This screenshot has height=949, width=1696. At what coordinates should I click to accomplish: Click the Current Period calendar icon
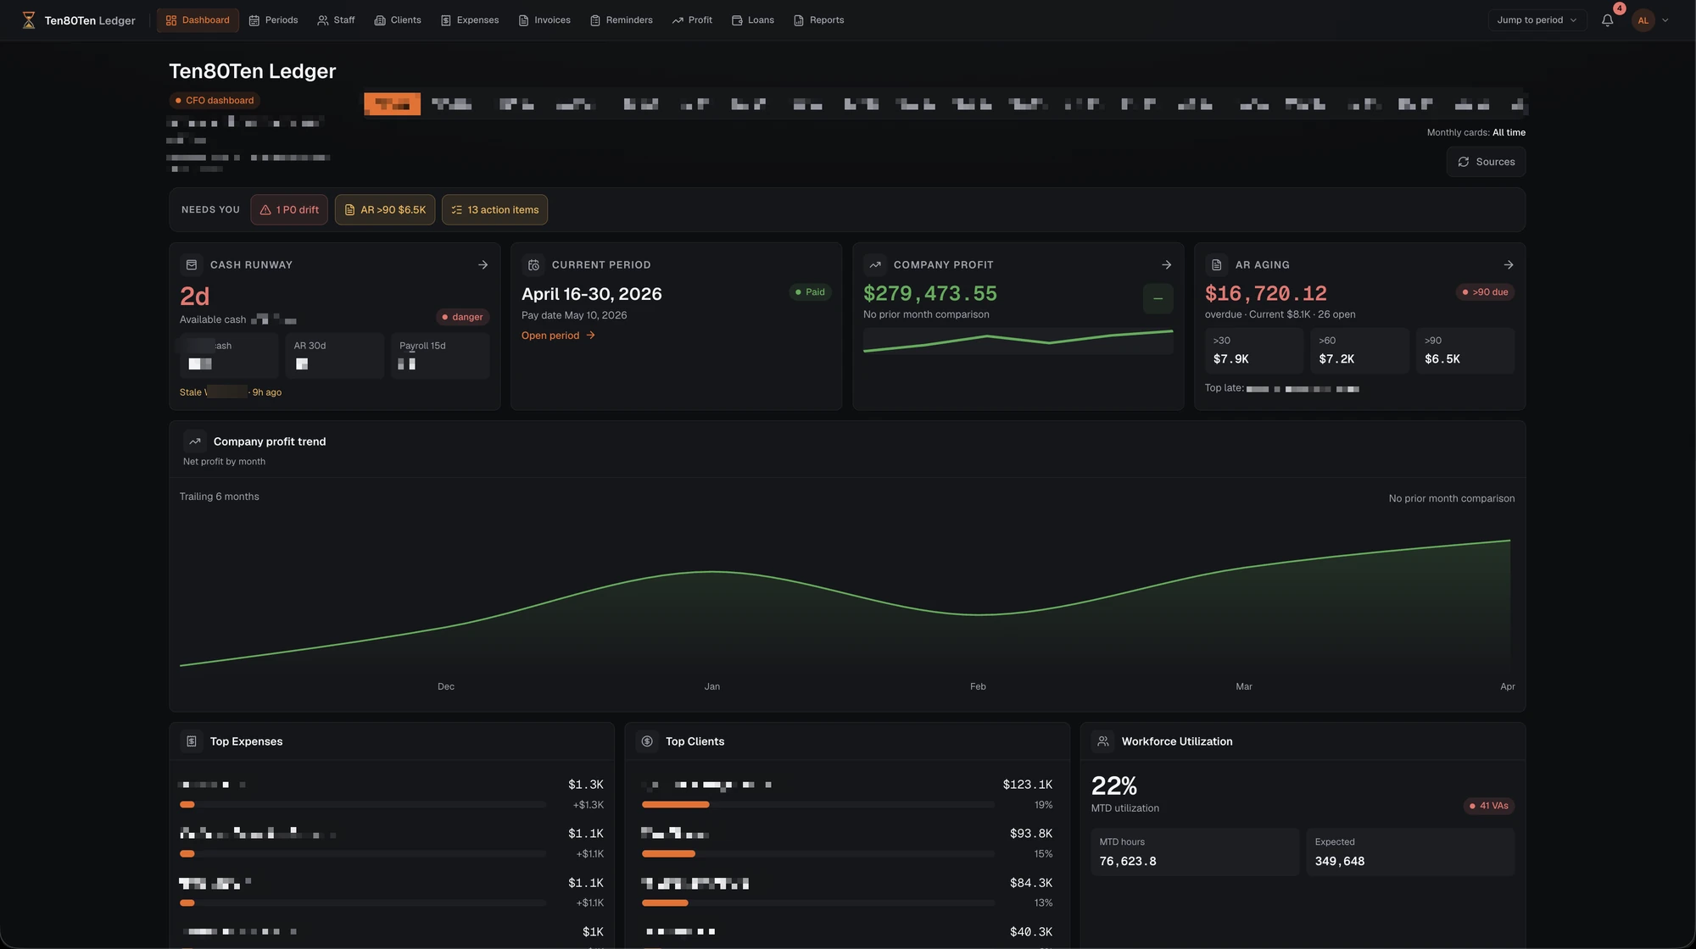pos(533,265)
